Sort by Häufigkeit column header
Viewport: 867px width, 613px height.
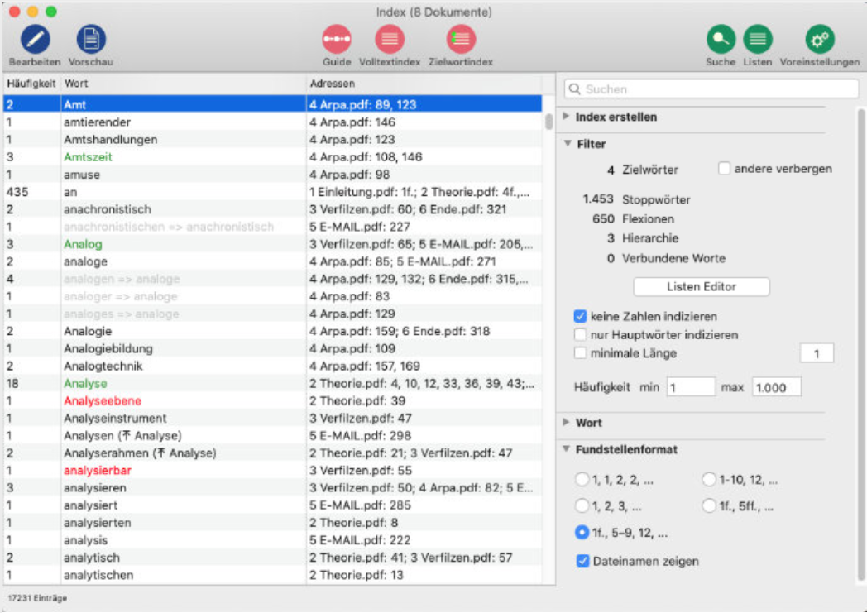click(x=31, y=84)
